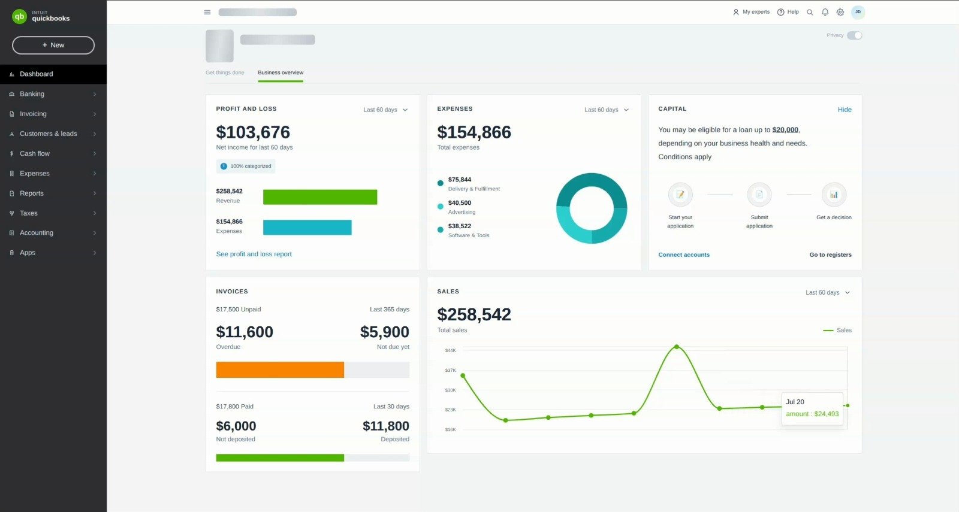
Task: Click the Invoicing sidebar icon
Action: tap(11, 114)
